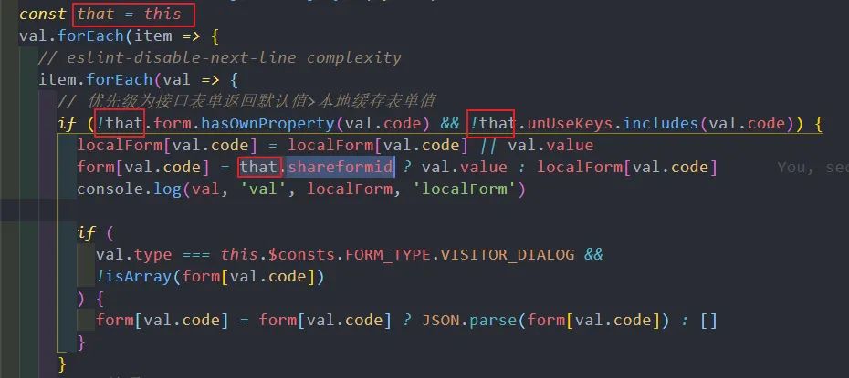Click the eslint-disable-next-line comment
Image resolution: width=849 pixels, height=378 pixels.
(220, 57)
